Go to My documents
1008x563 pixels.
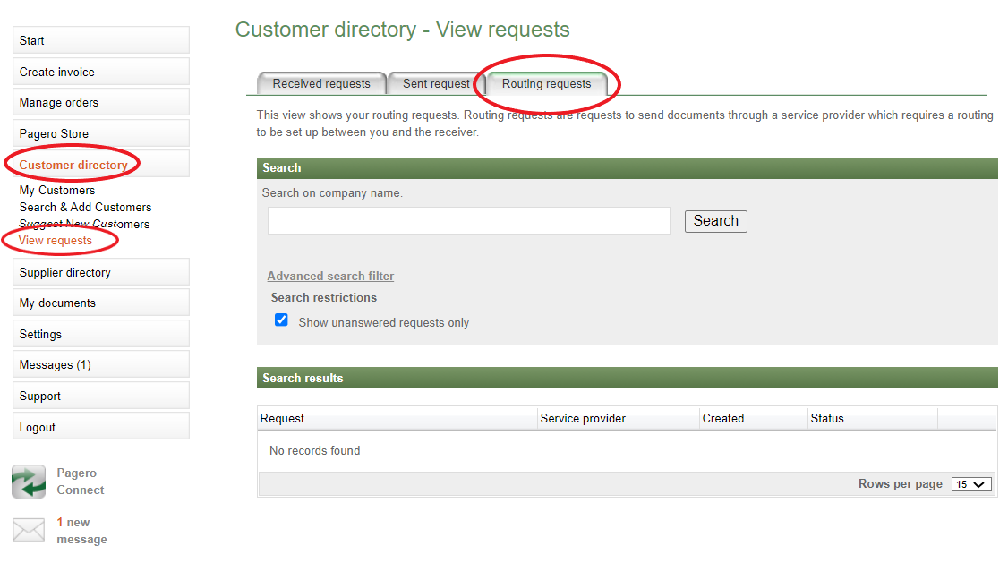point(101,303)
